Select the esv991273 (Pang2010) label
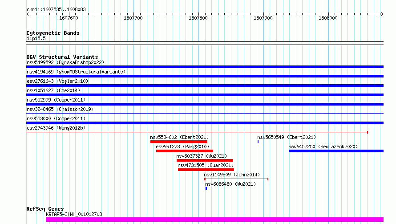 (x=182, y=147)
